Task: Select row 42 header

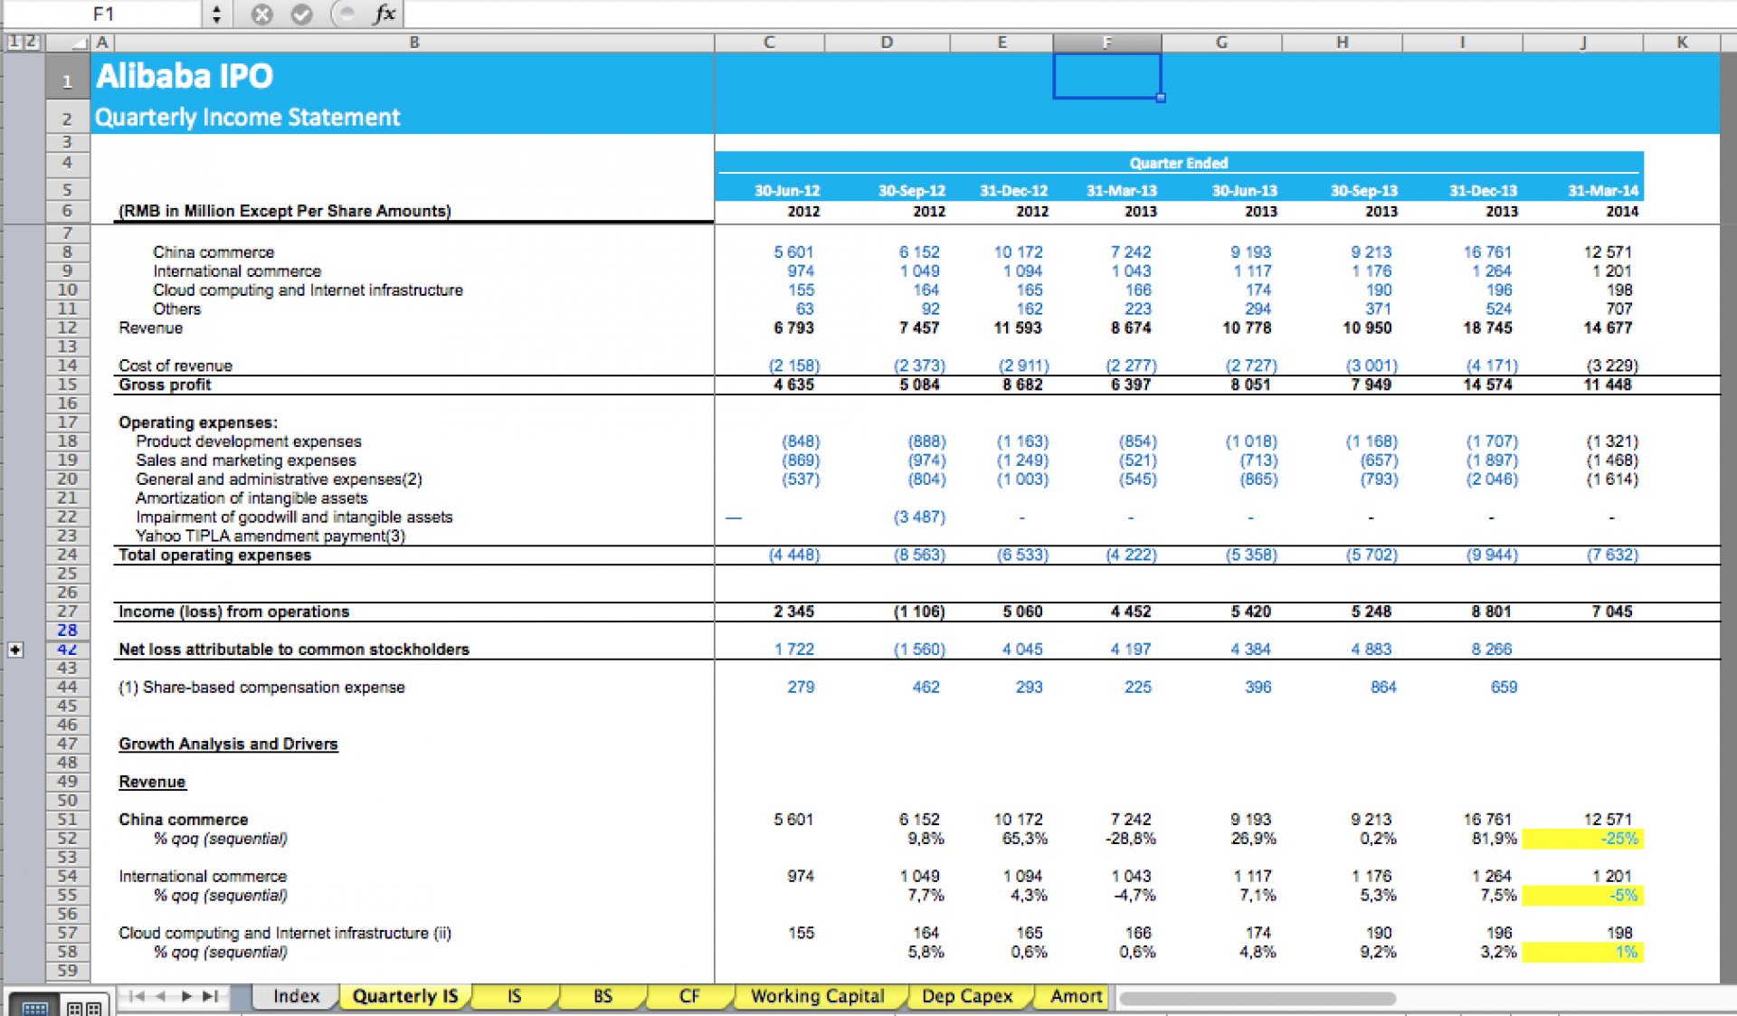Action: [68, 650]
